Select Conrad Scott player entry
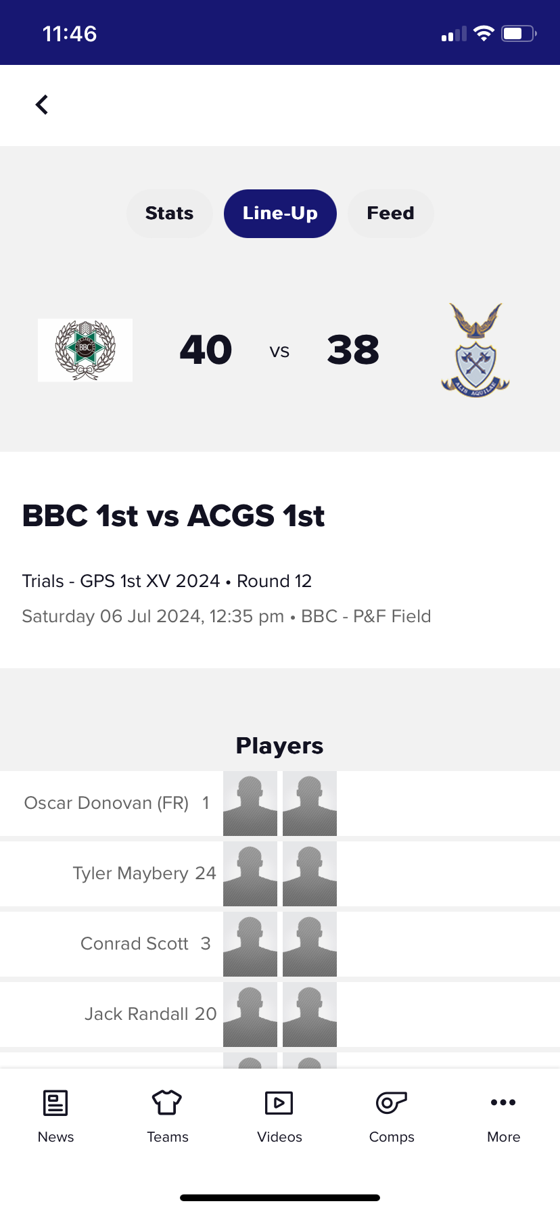Screen dimensions: 560x1212 [x=280, y=944]
